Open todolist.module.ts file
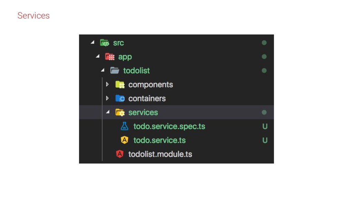353x198 pixels. point(160,154)
